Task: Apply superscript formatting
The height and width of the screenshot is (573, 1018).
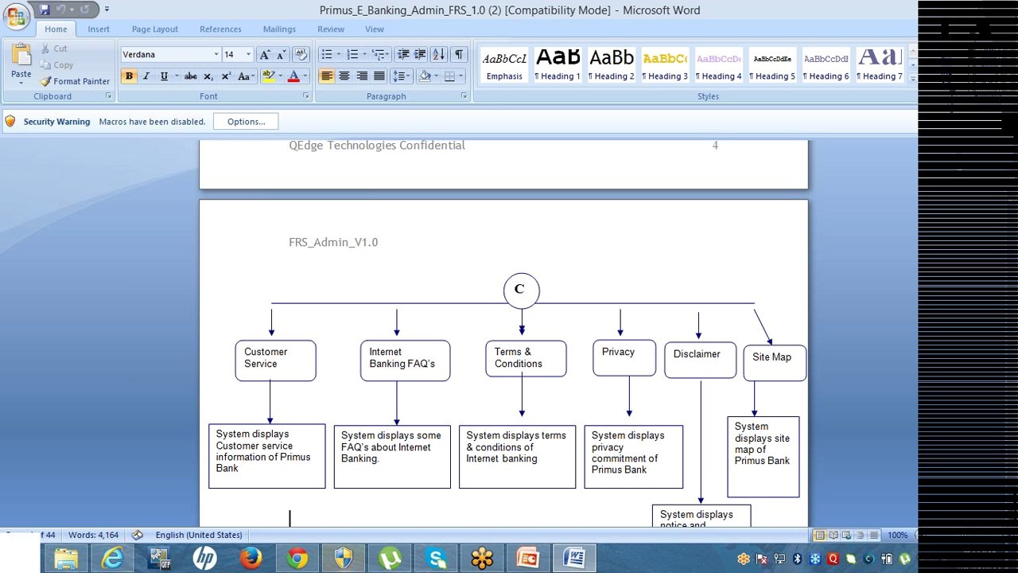Action: click(226, 76)
